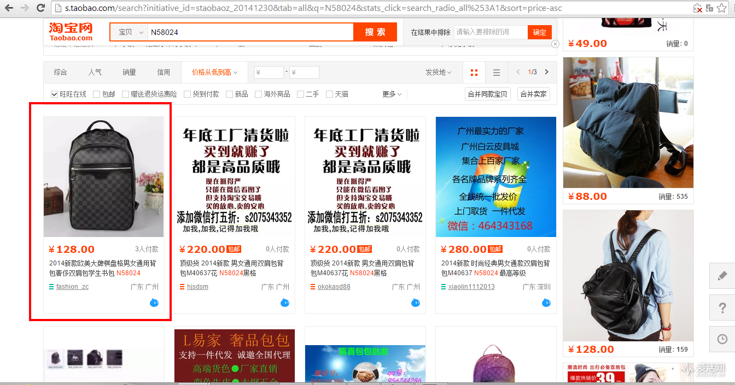Click the Taobao logo

[71, 32]
